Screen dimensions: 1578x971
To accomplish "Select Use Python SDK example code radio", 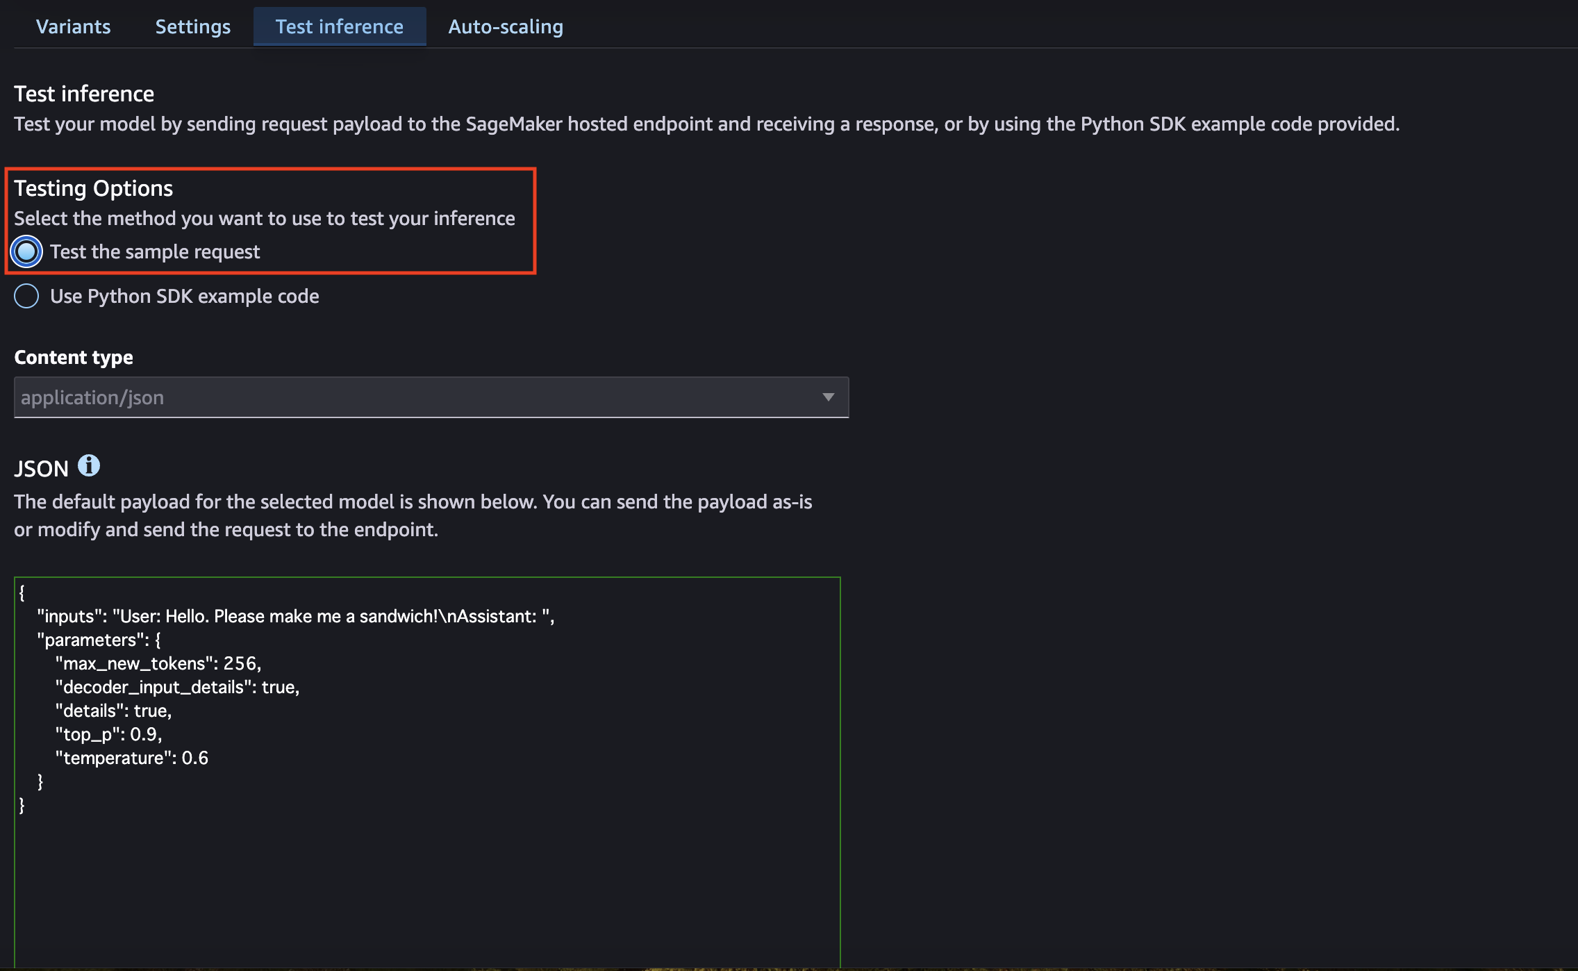I will pos(26,296).
